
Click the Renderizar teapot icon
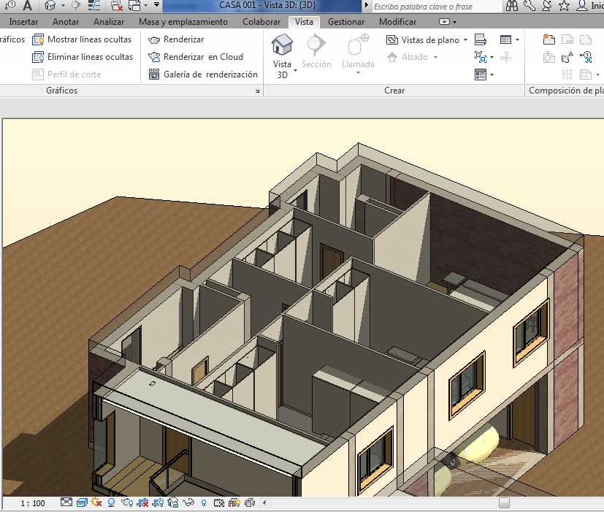154,39
